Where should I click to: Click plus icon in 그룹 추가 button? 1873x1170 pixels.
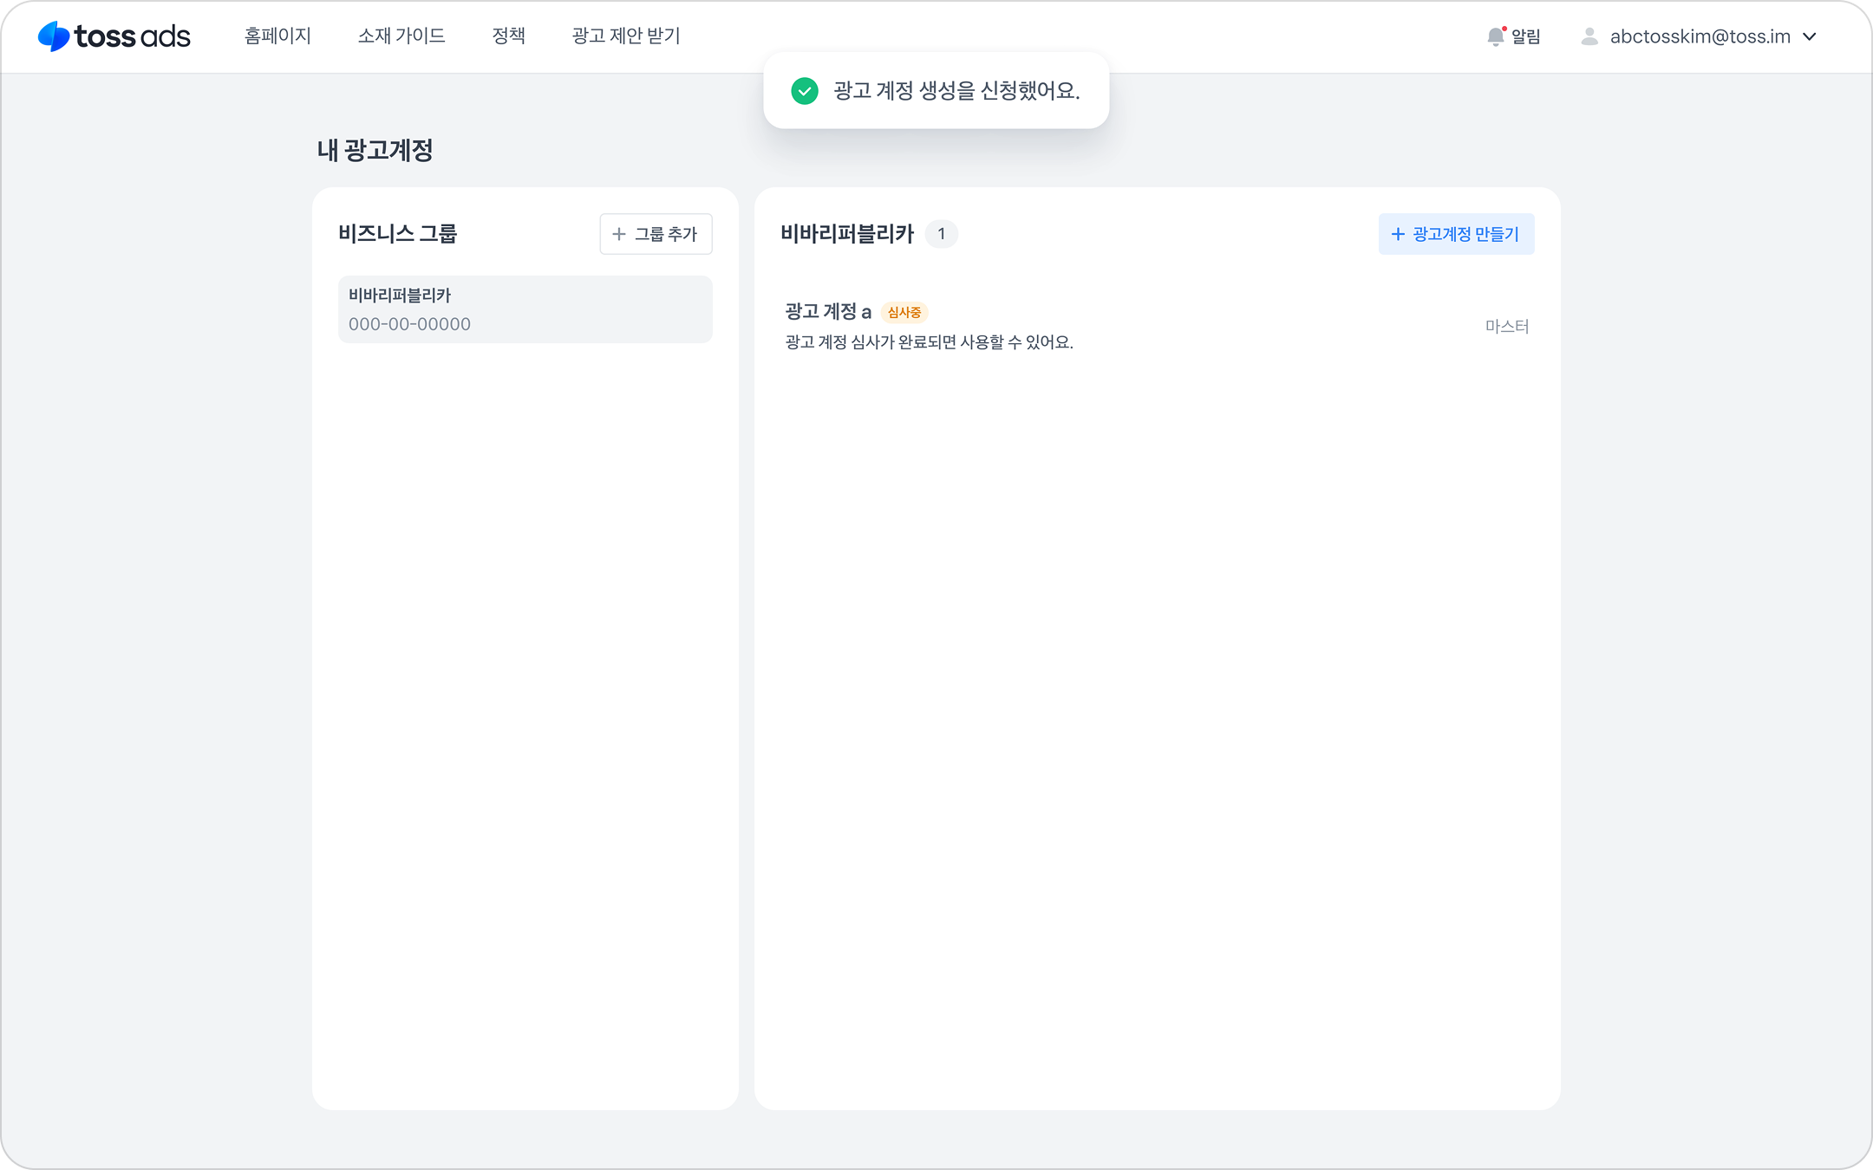point(619,234)
